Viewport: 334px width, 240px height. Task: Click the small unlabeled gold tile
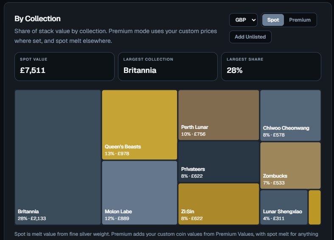pyautogui.click(x=314, y=207)
